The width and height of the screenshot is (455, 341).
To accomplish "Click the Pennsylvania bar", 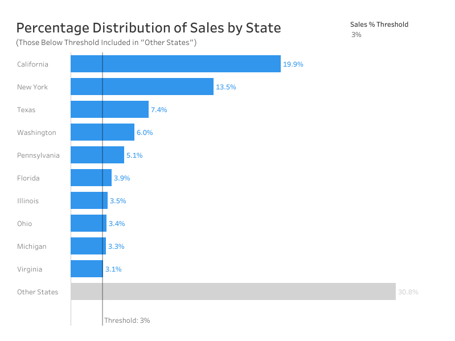I will (x=97, y=155).
